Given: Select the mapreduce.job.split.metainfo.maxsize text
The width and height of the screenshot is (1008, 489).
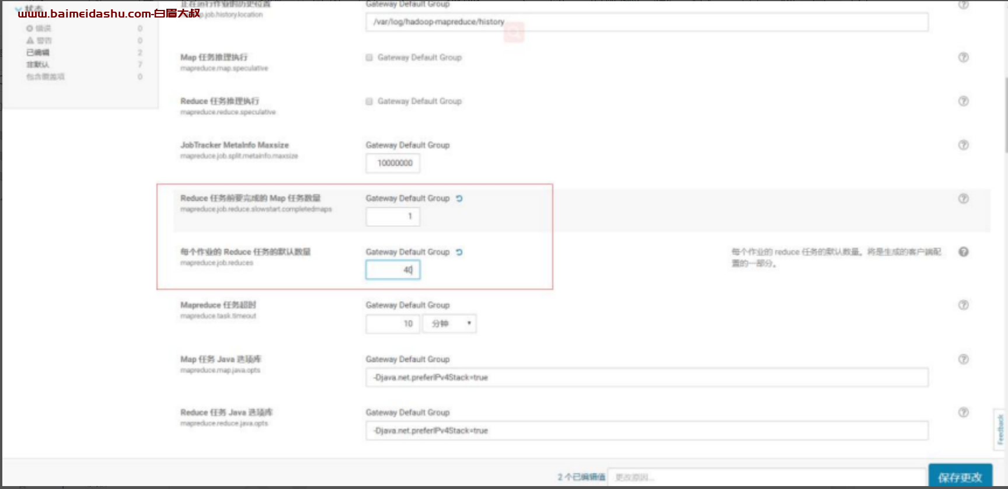Looking at the screenshot, I should [239, 156].
